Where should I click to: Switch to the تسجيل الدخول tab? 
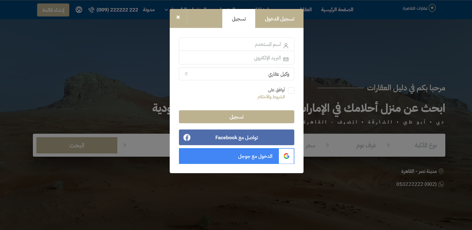point(279,19)
